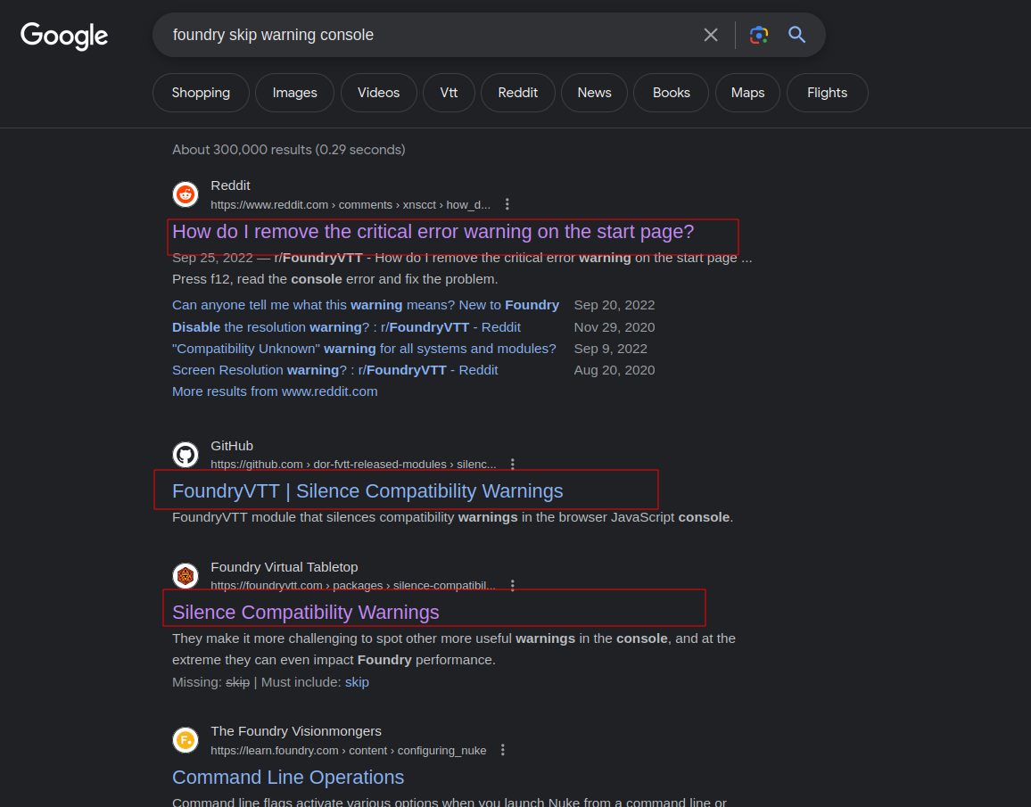Click the 'Must include: skip' link
Image resolution: width=1031 pixels, height=807 pixels.
click(357, 681)
